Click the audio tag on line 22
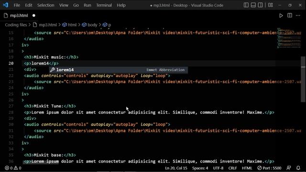Screen dimensions: 306x172 pos(97,75)
